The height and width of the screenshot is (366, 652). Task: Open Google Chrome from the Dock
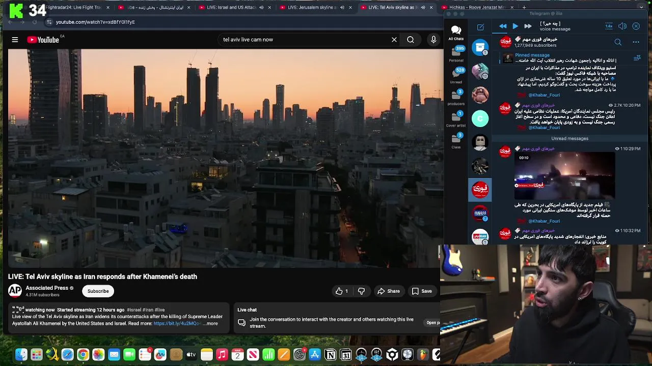point(83,355)
